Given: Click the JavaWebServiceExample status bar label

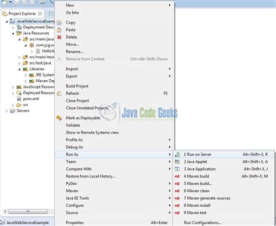Looking at the screenshot, I should point(27,223).
